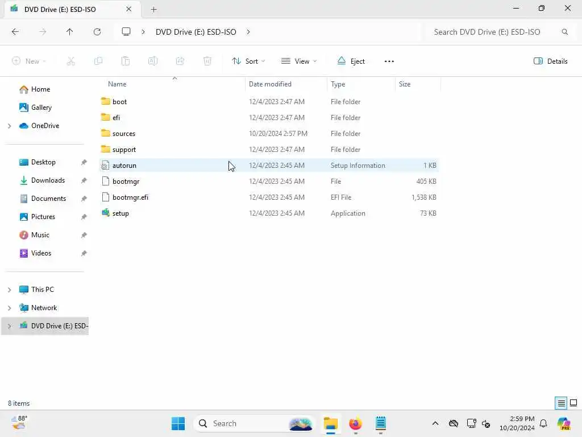Open the Sort menu
The width and height of the screenshot is (582, 437).
pos(248,61)
